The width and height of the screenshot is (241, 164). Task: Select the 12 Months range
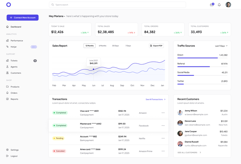pyautogui.click(x=89, y=46)
